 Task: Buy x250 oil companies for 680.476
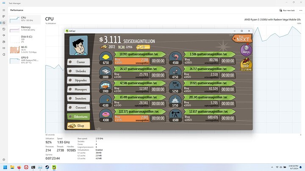click(201, 118)
